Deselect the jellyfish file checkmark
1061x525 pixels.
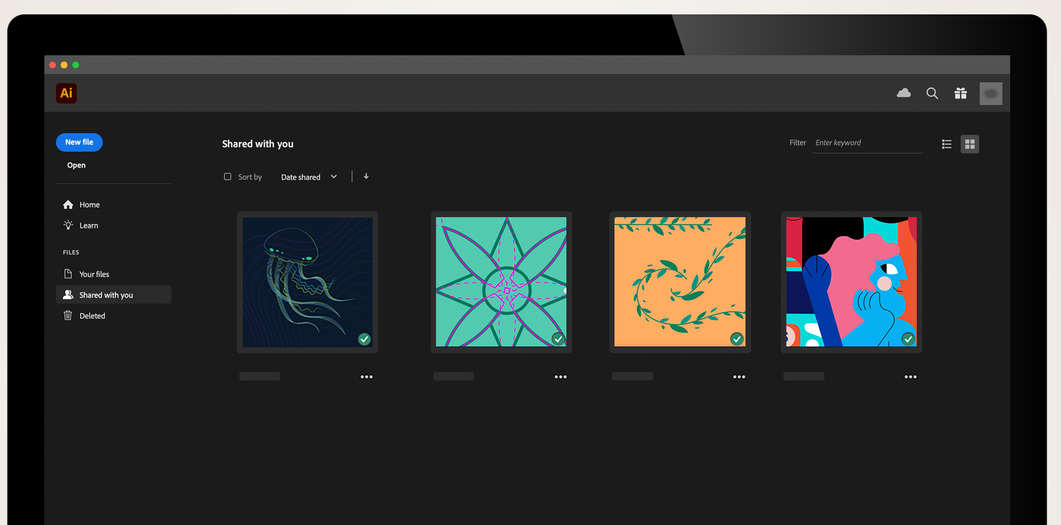(364, 339)
